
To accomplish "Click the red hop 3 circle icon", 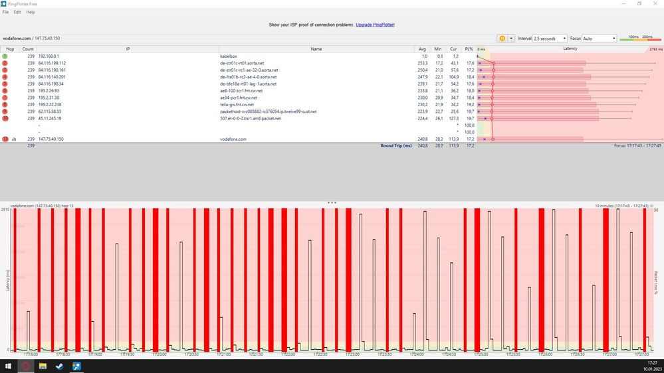I will click(5, 70).
